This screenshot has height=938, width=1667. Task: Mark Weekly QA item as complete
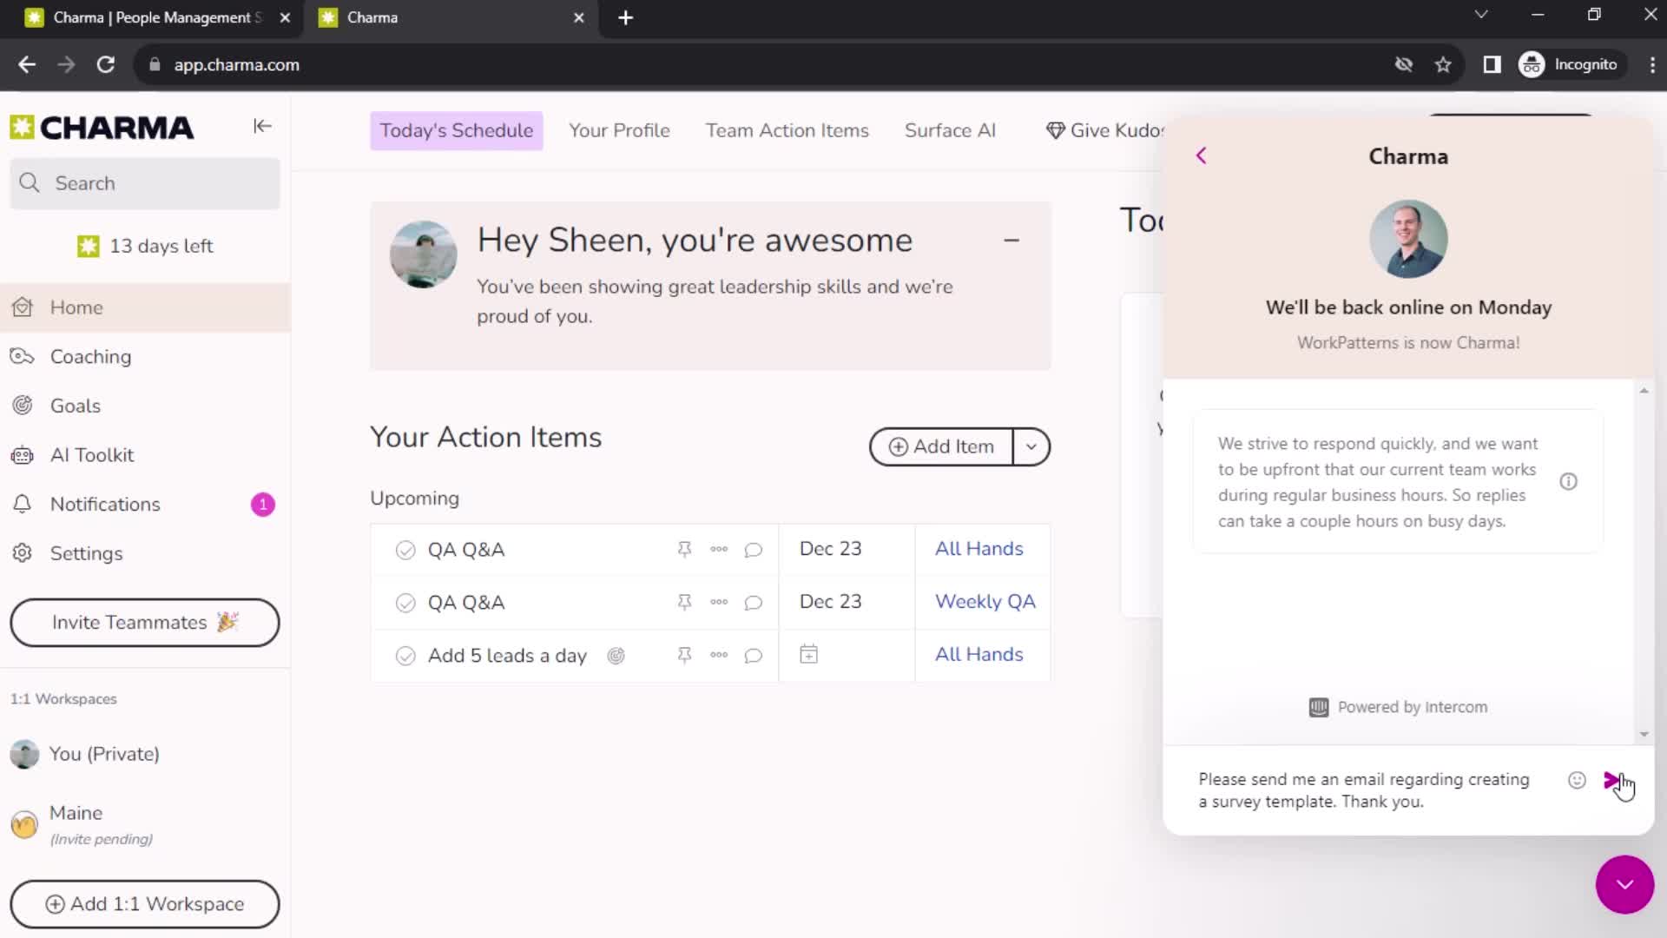click(x=405, y=603)
